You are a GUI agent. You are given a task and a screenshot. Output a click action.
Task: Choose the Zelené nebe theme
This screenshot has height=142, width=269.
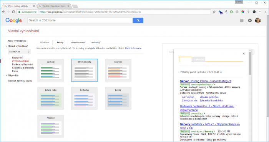[x=51, y=98]
